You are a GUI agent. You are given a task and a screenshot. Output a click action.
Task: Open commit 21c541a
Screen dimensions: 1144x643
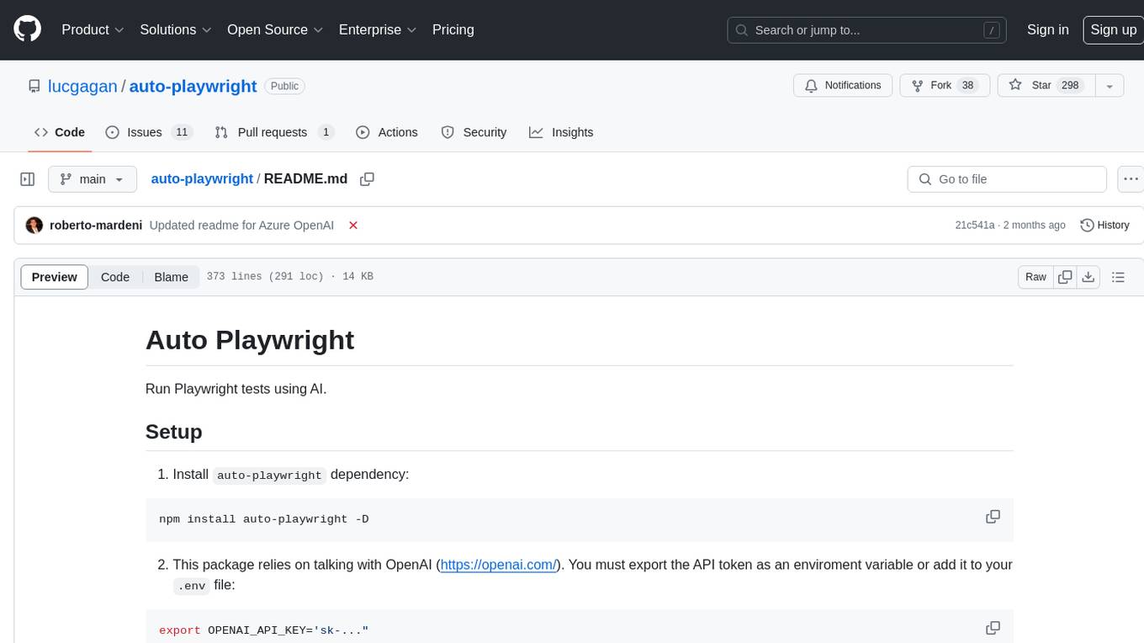(975, 225)
